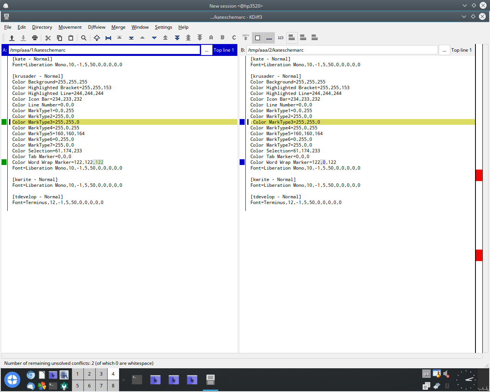This screenshot has height=392, width=490.
Task: Click the Print toolbar icon
Action: coord(35,38)
